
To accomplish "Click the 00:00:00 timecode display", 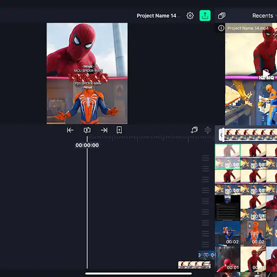I will [x=87, y=145].
